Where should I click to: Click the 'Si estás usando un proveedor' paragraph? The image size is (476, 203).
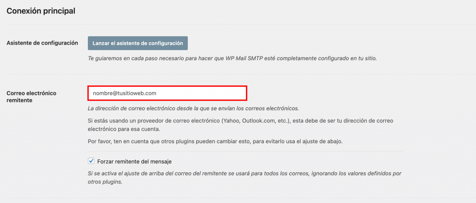[x=240, y=125]
